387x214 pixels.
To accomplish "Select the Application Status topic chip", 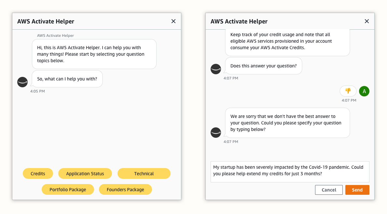I will click(x=85, y=173).
